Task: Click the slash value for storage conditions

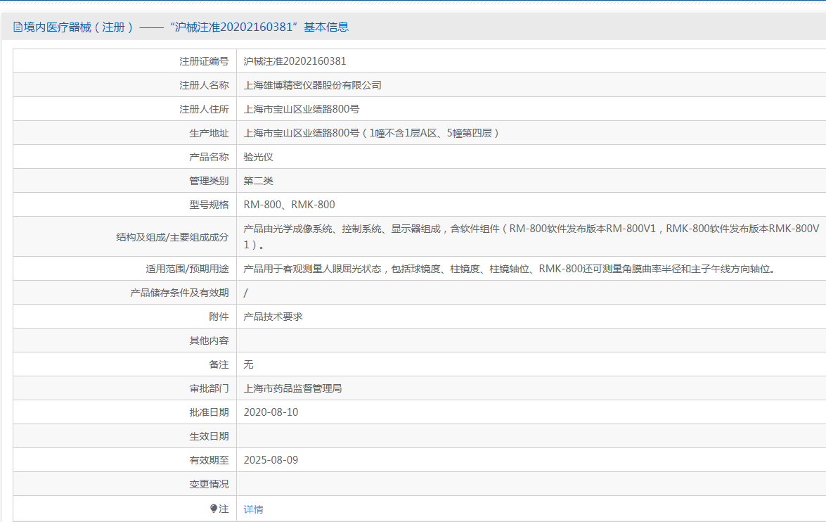Action: pos(245,293)
